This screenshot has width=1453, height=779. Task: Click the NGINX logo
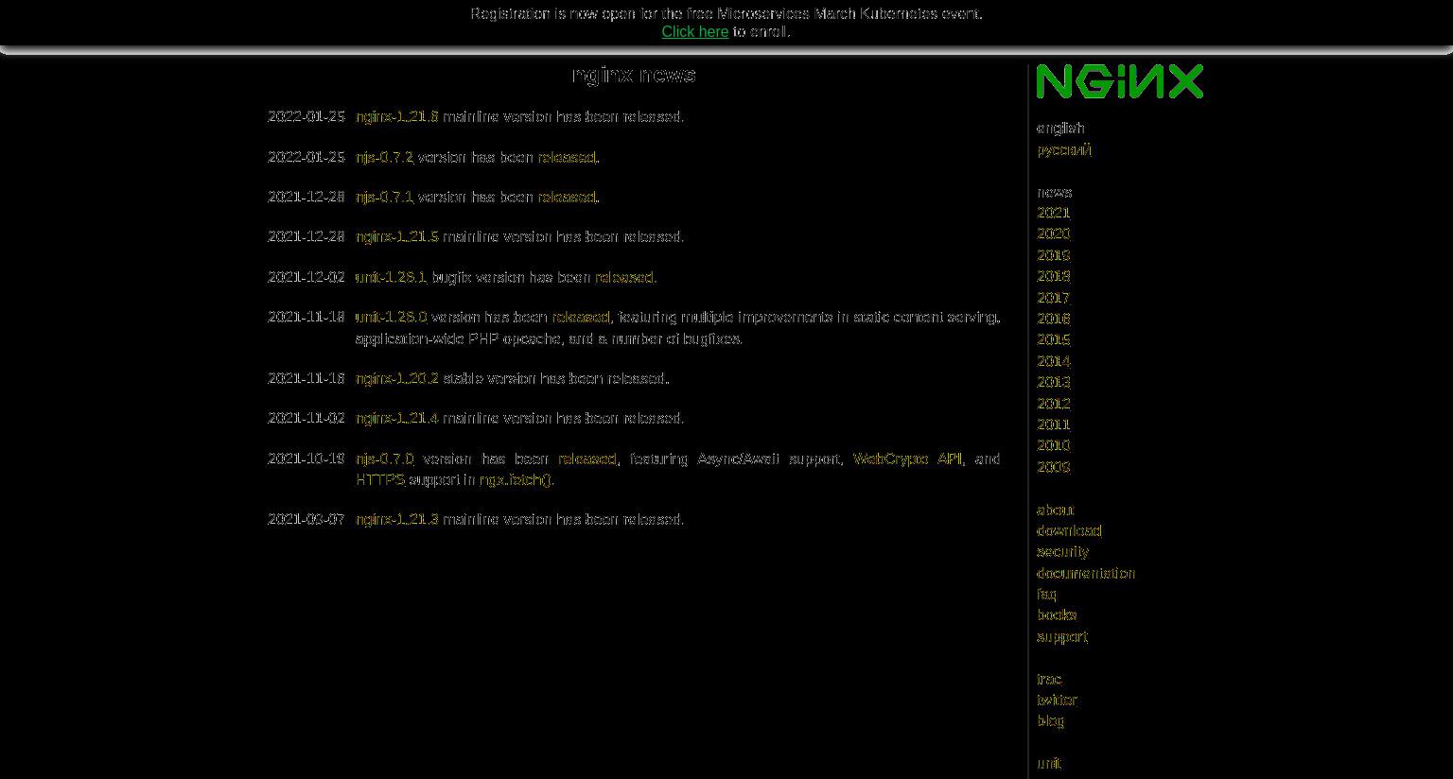[x=1120, y=81]
